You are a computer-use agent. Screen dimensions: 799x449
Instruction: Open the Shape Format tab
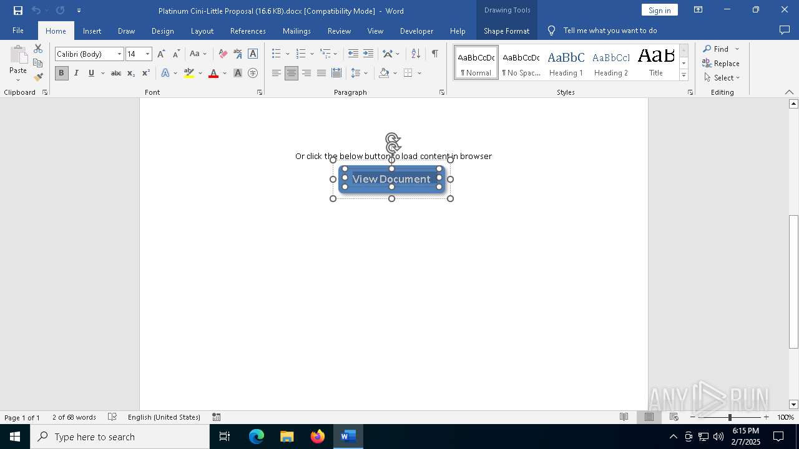pos(506,31)
